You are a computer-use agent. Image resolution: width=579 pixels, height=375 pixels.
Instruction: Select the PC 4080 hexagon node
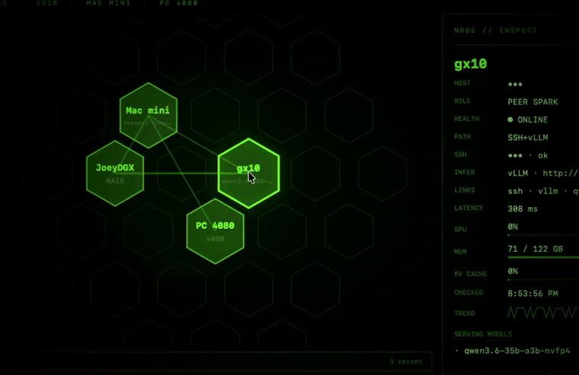tap(216, 231)
